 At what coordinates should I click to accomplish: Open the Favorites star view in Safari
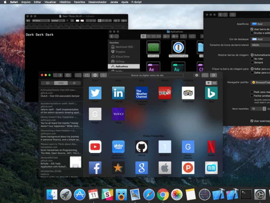point(208,83)
